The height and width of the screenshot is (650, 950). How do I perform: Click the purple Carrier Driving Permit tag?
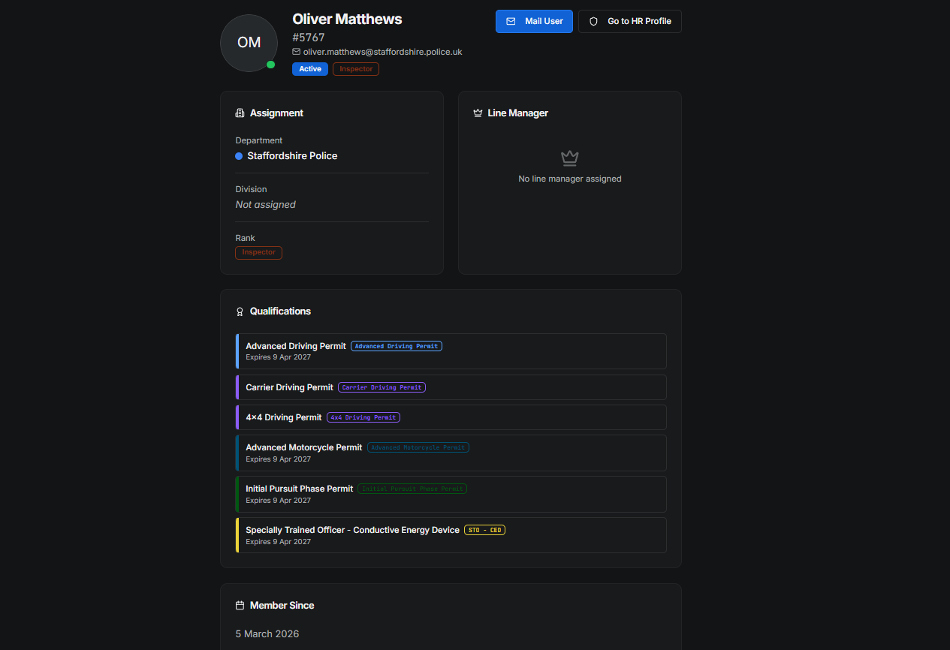click(382, 387)
